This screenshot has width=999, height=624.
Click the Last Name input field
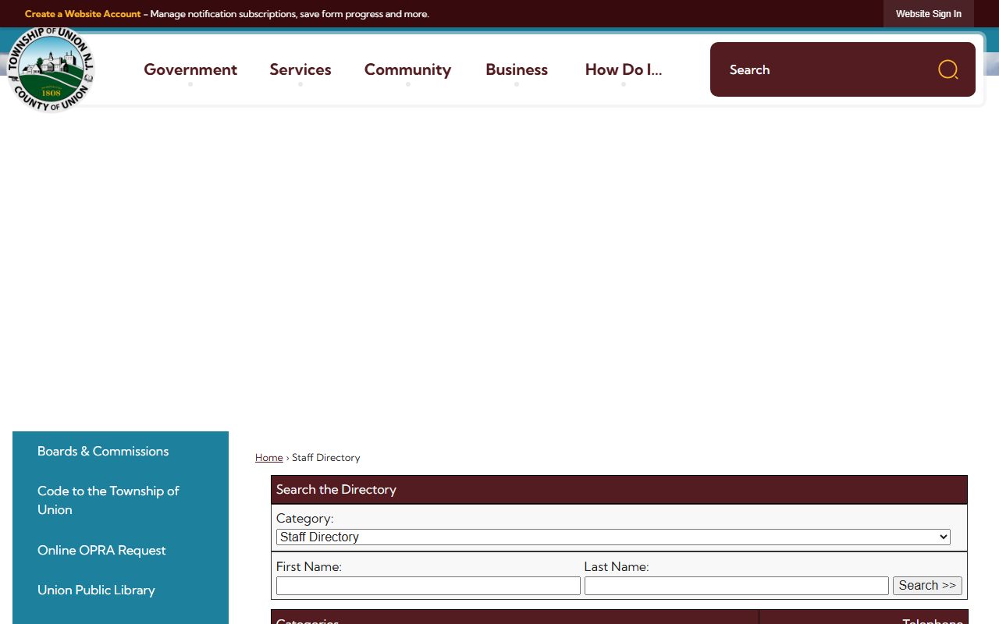pos(737,586)
